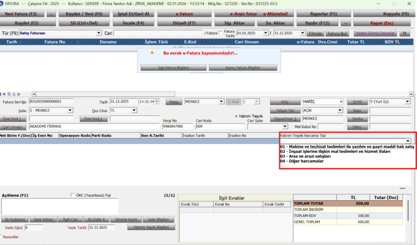The width and height of the screenshot is (417, 245).
Task: Click the grid filter icon beside the eye icon
Action: tap(9, 94)
